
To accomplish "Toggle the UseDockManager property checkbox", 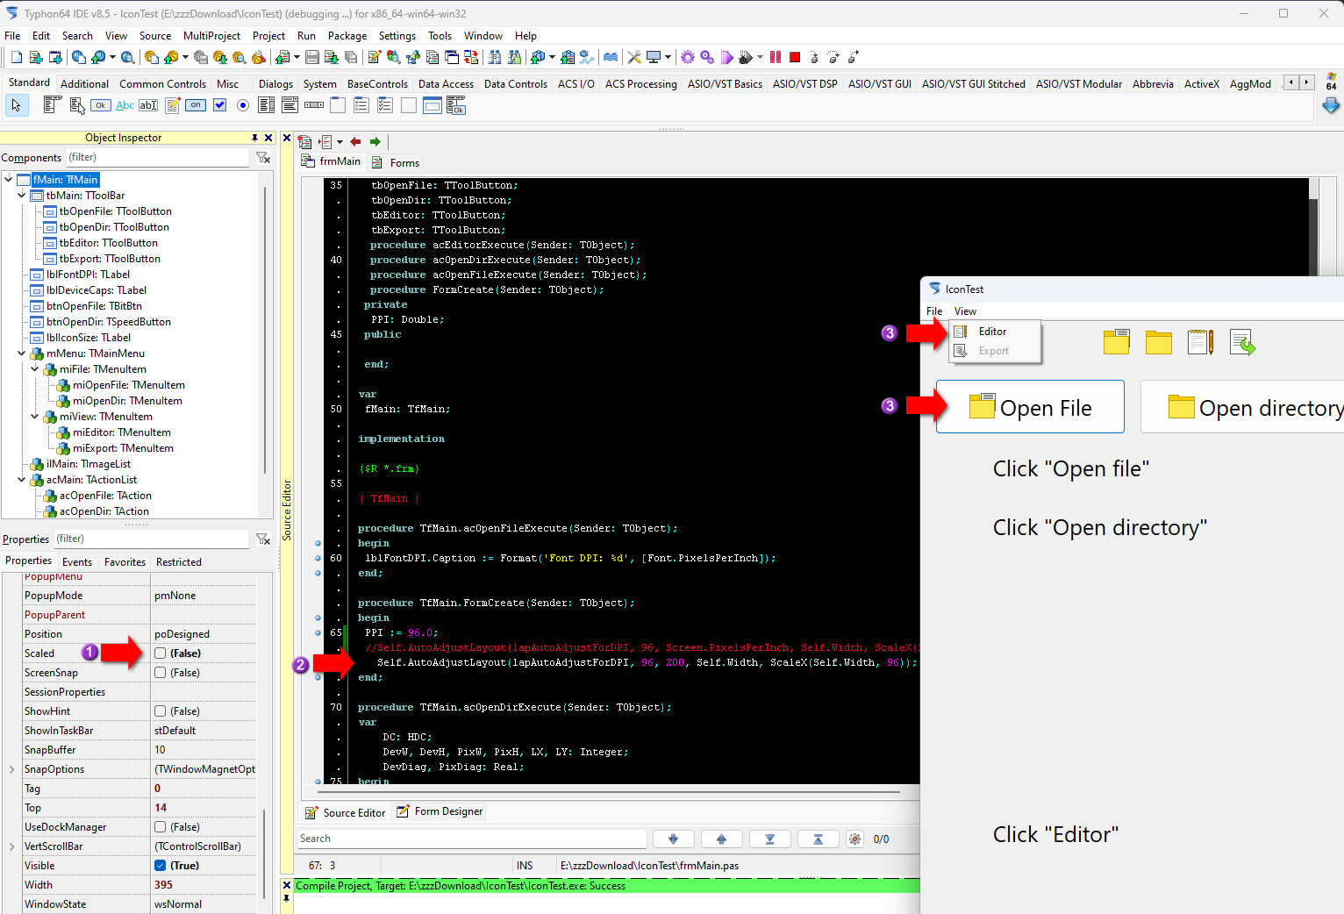I will point(160,827).
